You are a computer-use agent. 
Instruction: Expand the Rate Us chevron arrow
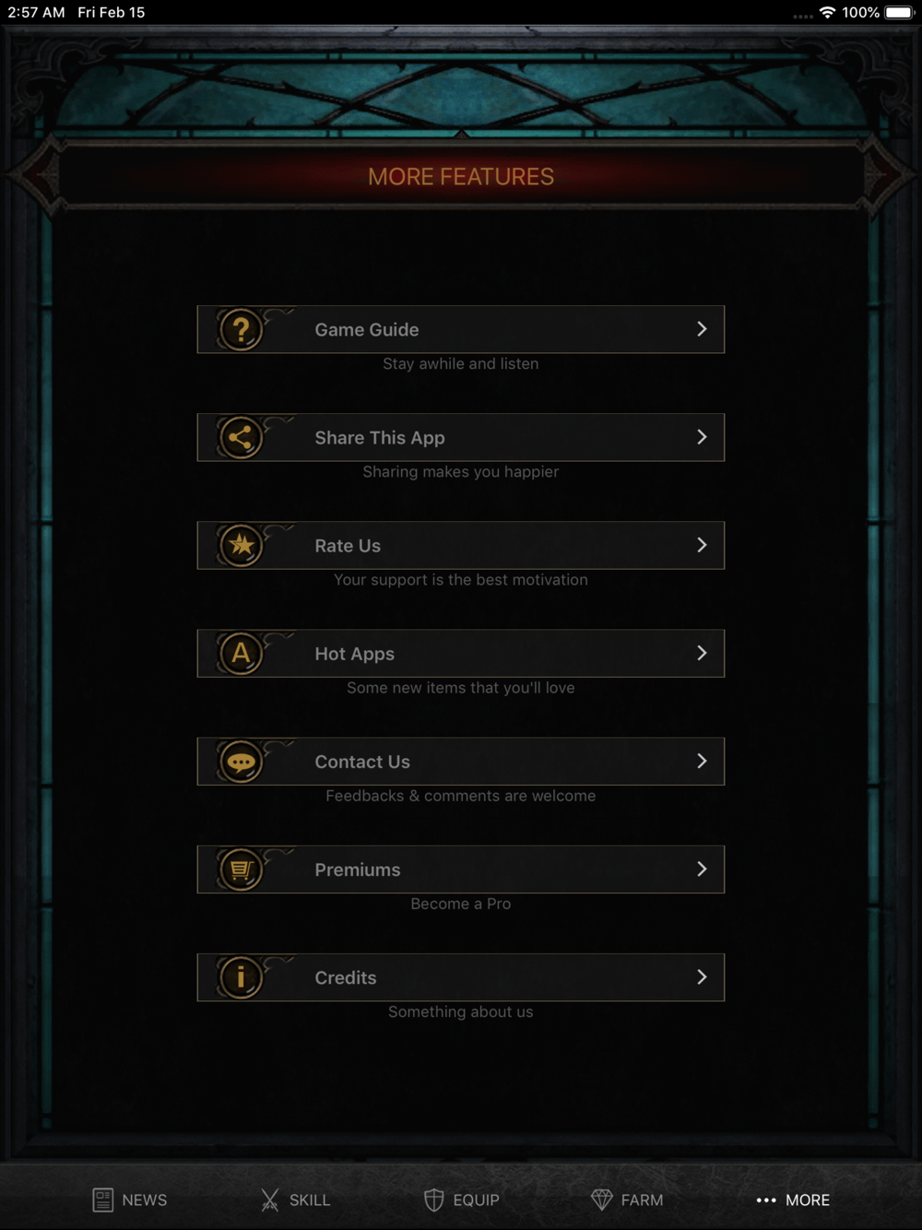coord(702,545)
